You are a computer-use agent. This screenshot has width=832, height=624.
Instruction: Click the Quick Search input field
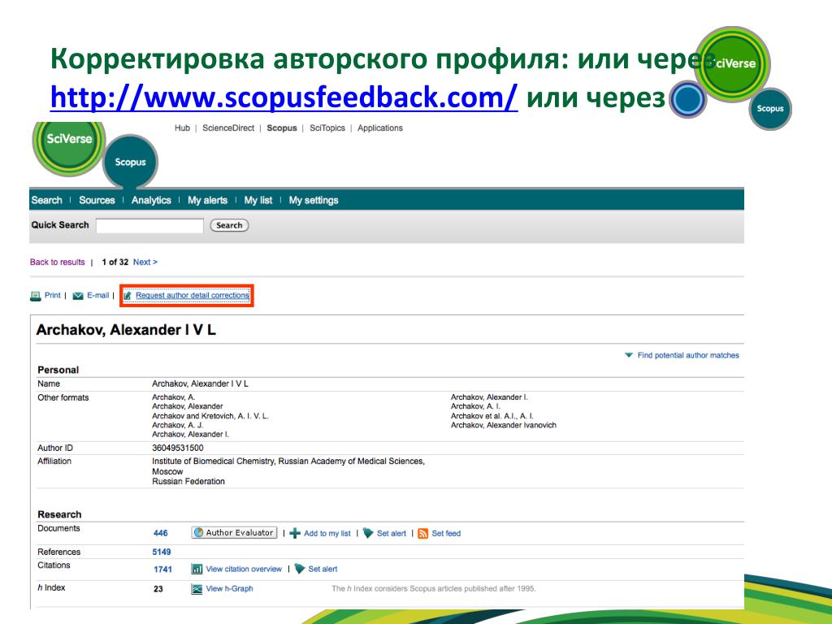click(149, 226)
